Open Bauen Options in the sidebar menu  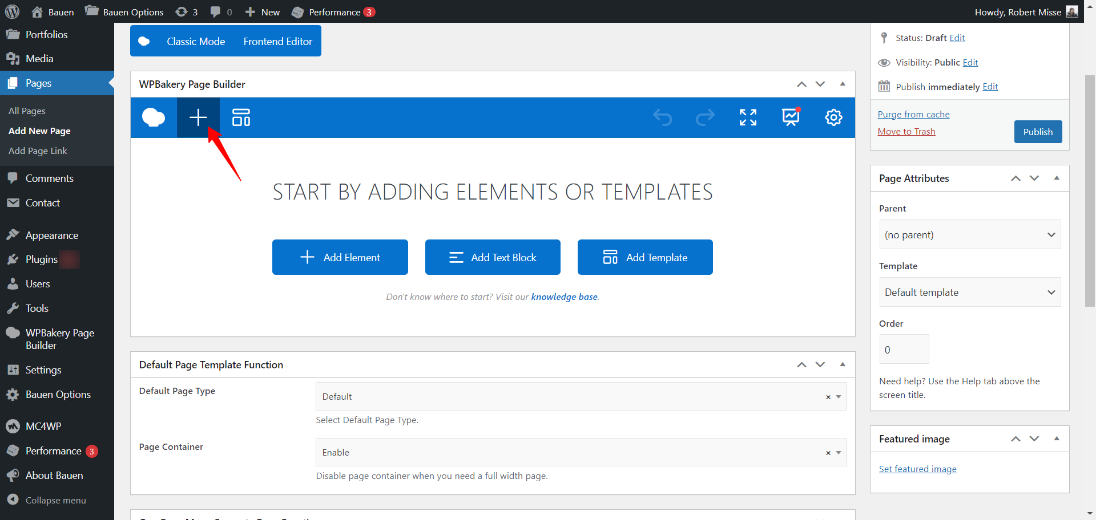click(57, 395)
